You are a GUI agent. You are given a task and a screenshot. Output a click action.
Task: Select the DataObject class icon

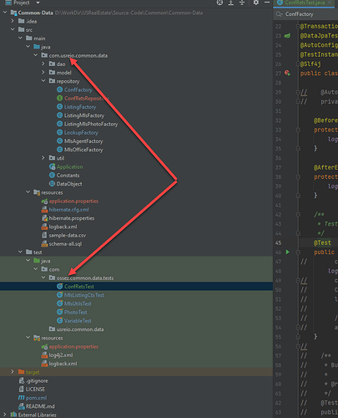(x=52, y=184)
